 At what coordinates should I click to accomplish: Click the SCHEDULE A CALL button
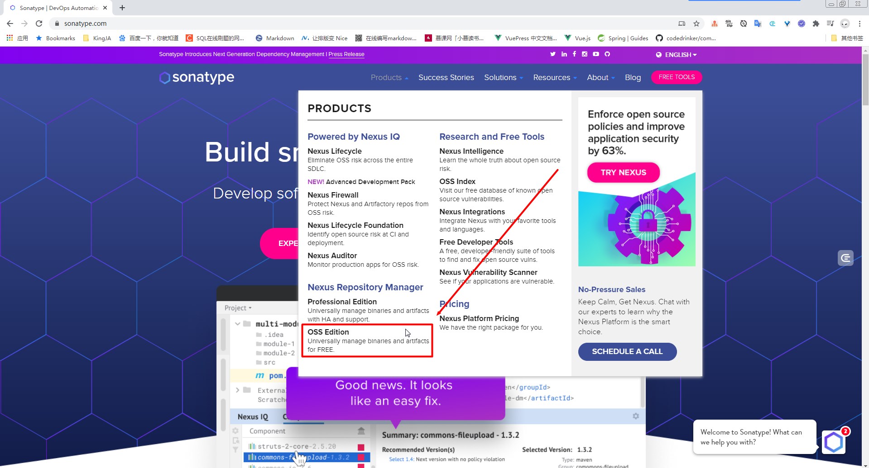tap(627, 351)
